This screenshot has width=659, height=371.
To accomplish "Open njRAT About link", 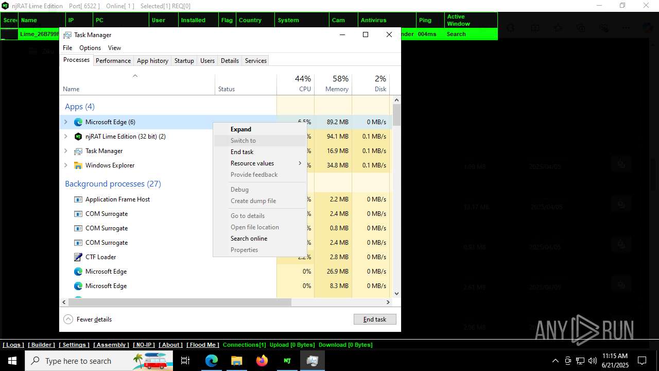I will pos(171,345).
